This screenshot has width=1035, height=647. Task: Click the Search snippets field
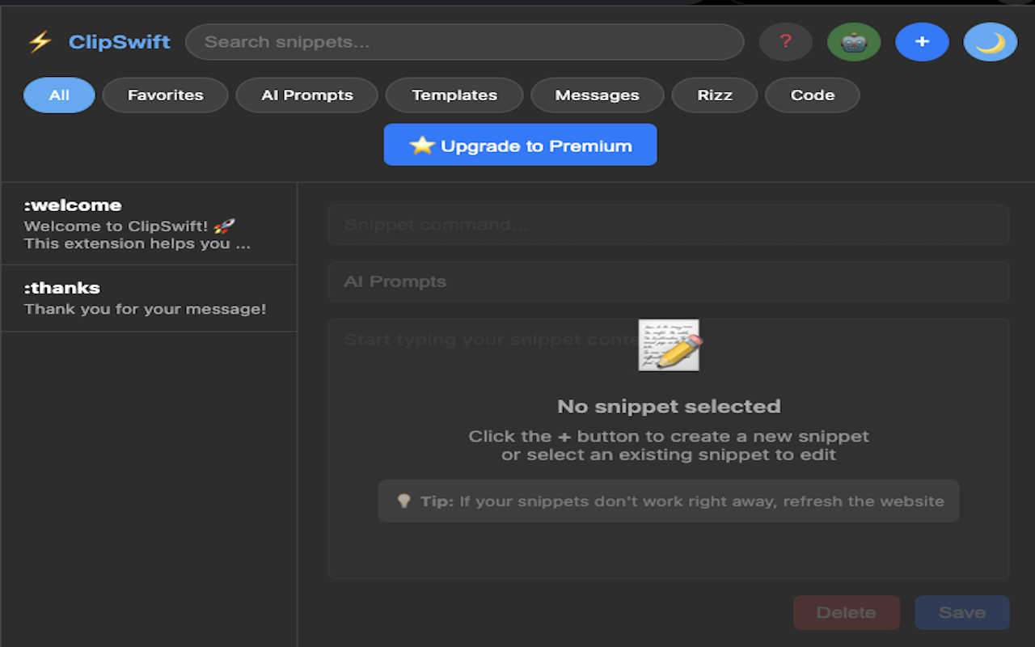click(464, 42)
